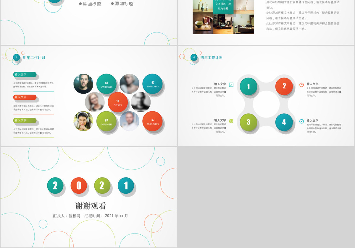Click the '汇报人：渲模网' presenter line
This screenshot has width=355, height=248.
pos(67,216)
